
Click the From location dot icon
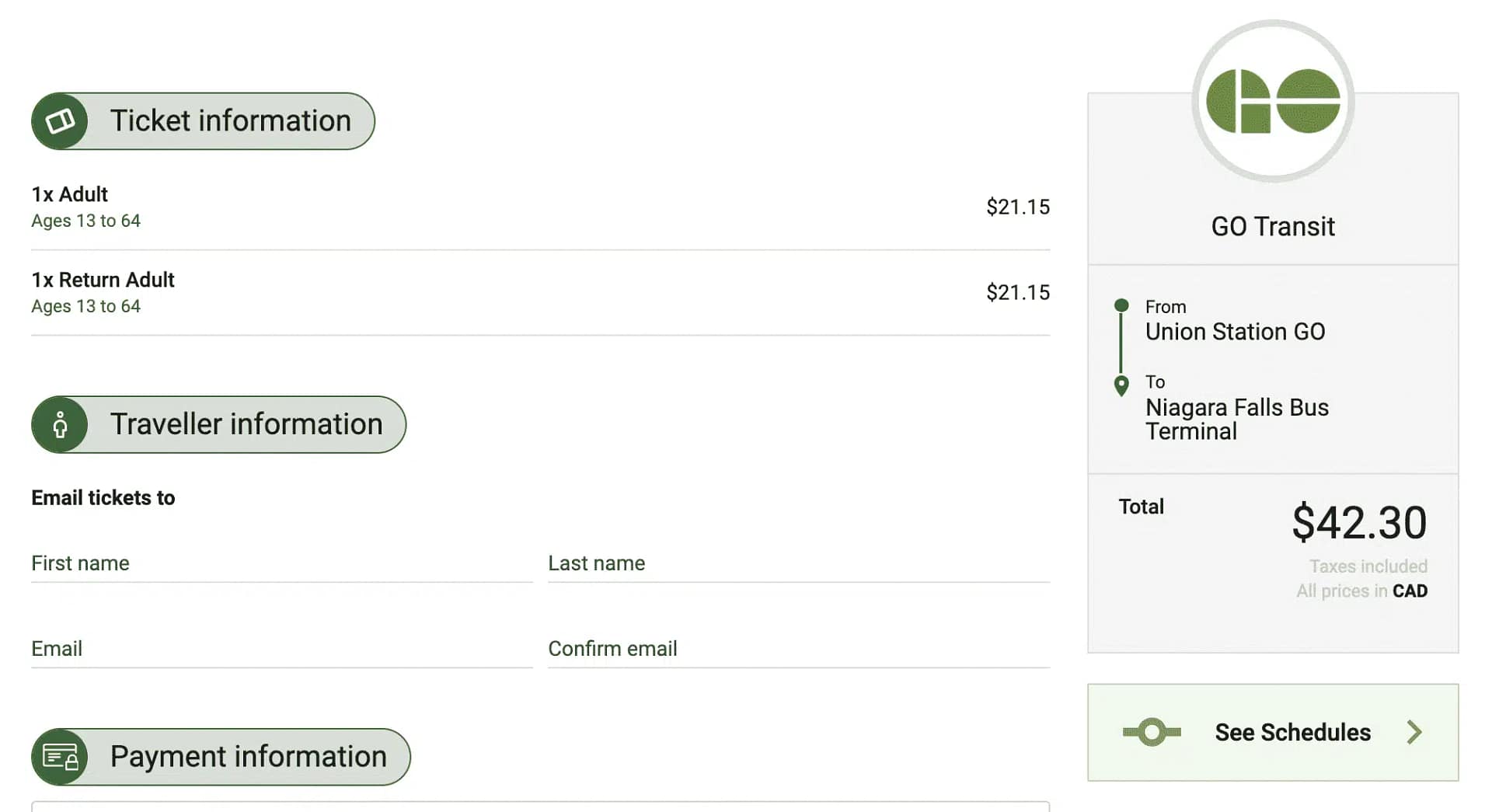click(x=1121, y=306)
